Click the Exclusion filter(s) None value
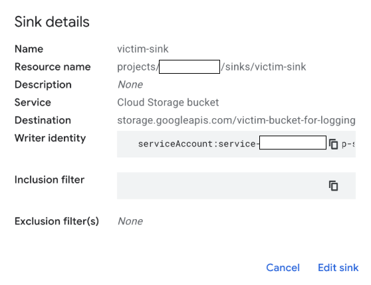371x285 pixels. coord(130,221)
